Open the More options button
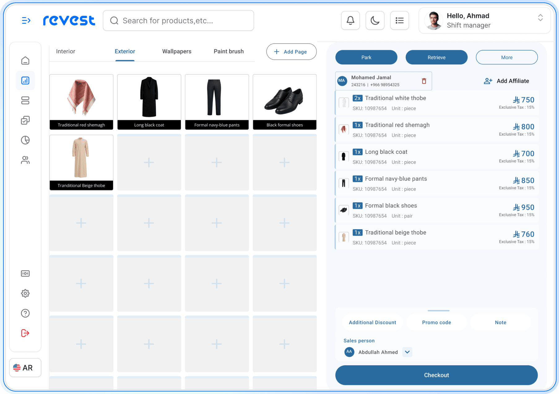This screenshot has width=559, height=394. [506, 57]
